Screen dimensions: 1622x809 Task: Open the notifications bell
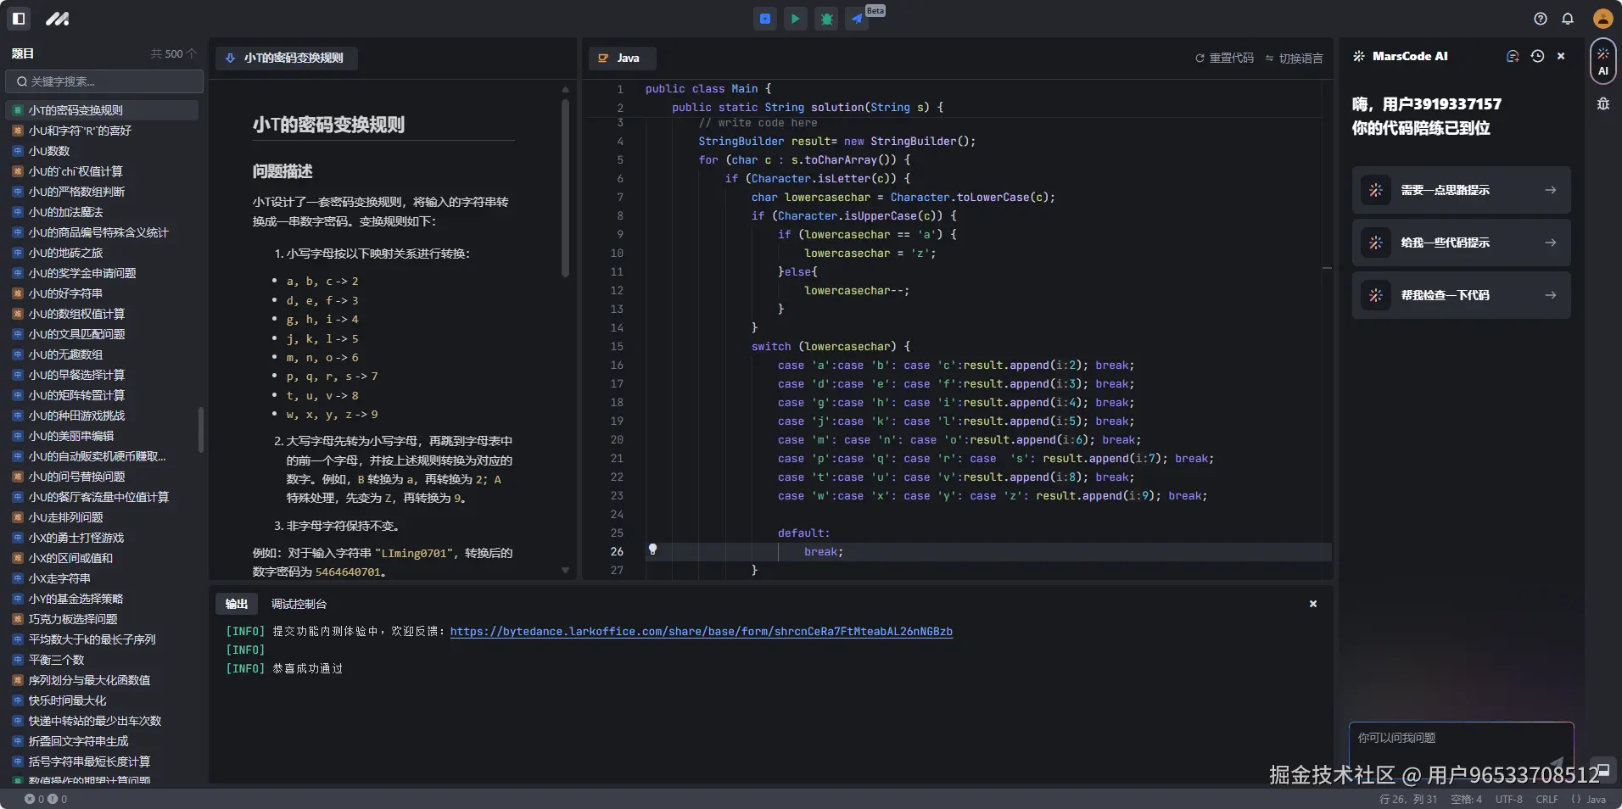(1568, 19)
